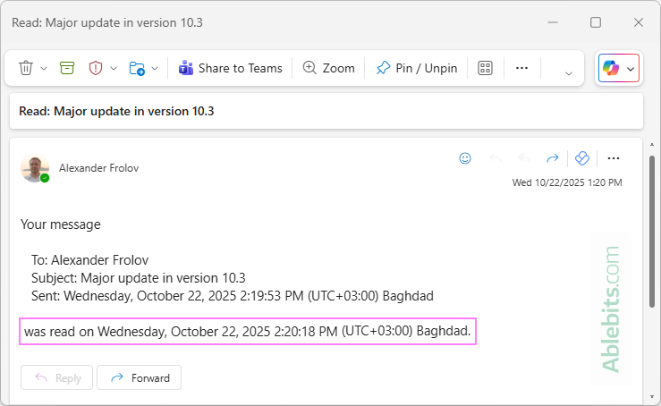
Task: Open more message actions ellipsis
Action: [x=614, y=158]
